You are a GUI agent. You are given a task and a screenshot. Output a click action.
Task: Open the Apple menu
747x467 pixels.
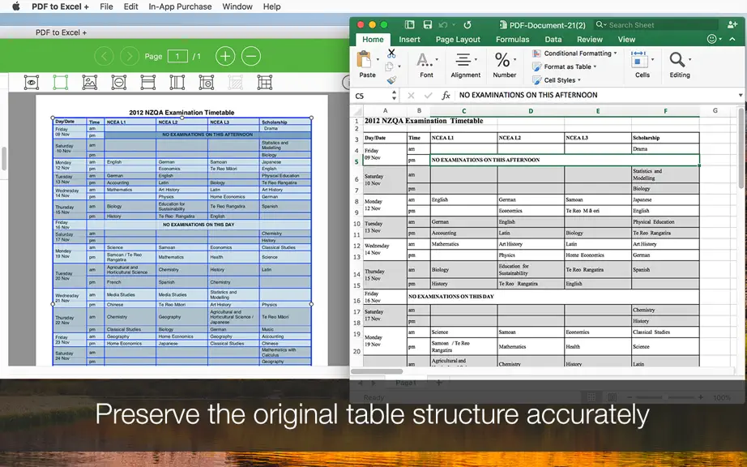coord(15,6)
